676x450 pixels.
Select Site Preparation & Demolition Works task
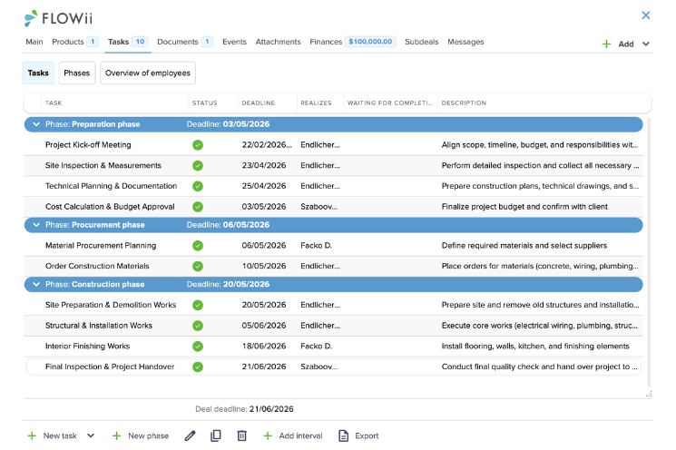point(333,305)
